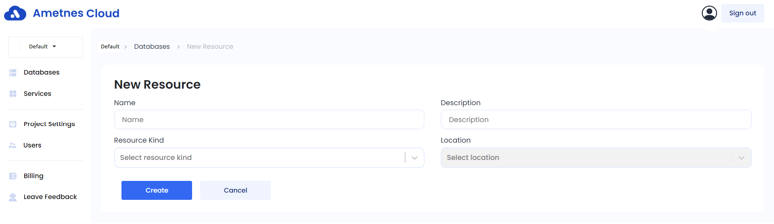The height and width of the screenshot is (224, 774).
Task: Click the user profile avatar icon
Action: (x=709, y=13)
